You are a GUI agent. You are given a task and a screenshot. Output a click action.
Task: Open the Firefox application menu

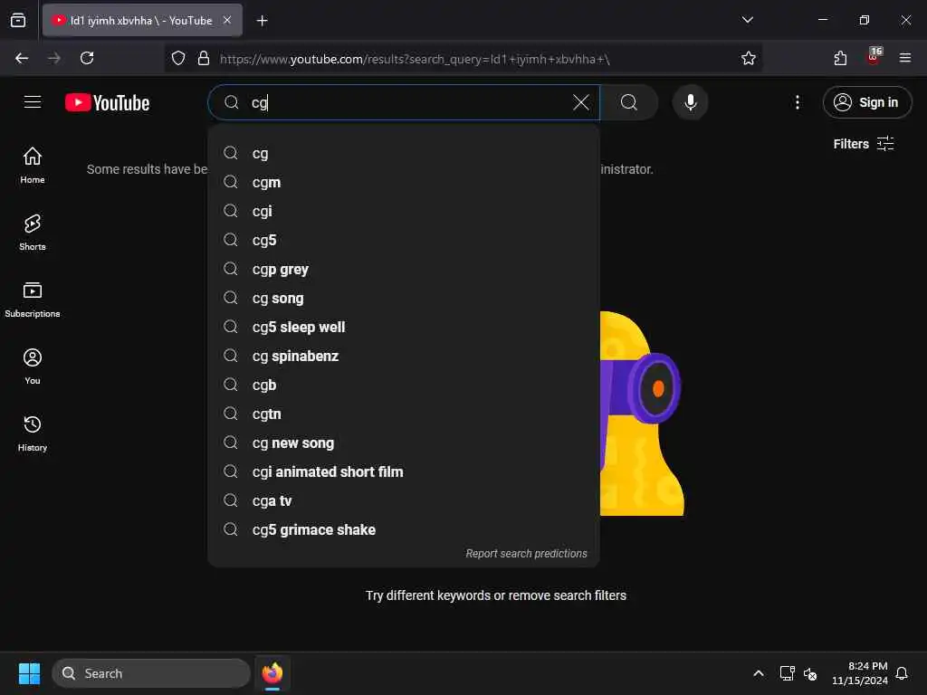(904, 58)
